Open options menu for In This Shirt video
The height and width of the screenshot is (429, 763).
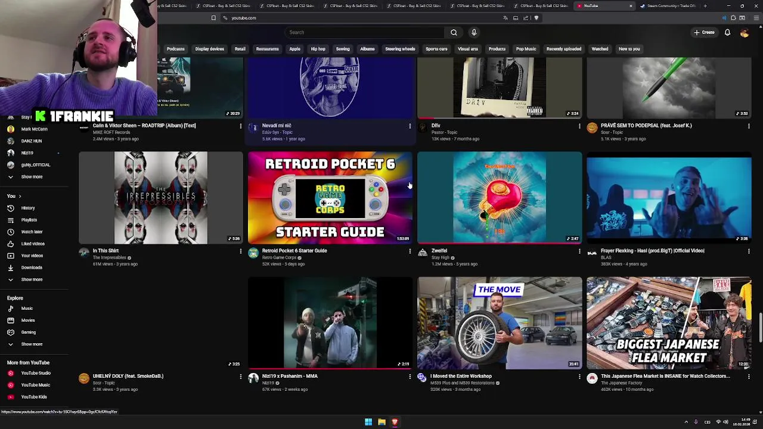(240, 251)
